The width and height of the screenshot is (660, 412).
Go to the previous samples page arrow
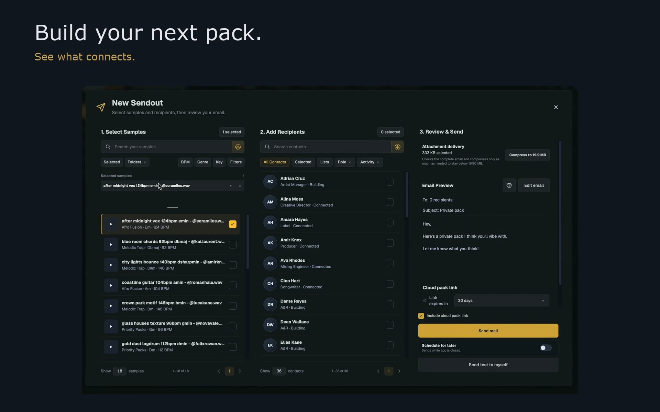point(219,371)
